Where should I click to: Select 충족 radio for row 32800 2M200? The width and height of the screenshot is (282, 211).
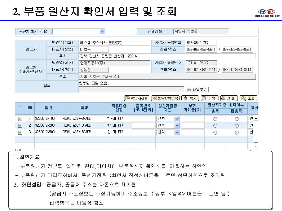(215, 126)
